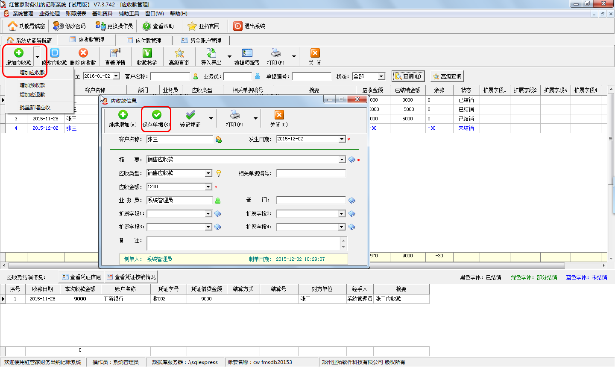Click the 查看凭证信息 button
This screenshot has height=367, width=615.
coord(82,277)
